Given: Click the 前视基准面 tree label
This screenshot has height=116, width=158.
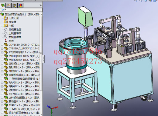Looking at the screenshot, I should click(x=15, y=30).
